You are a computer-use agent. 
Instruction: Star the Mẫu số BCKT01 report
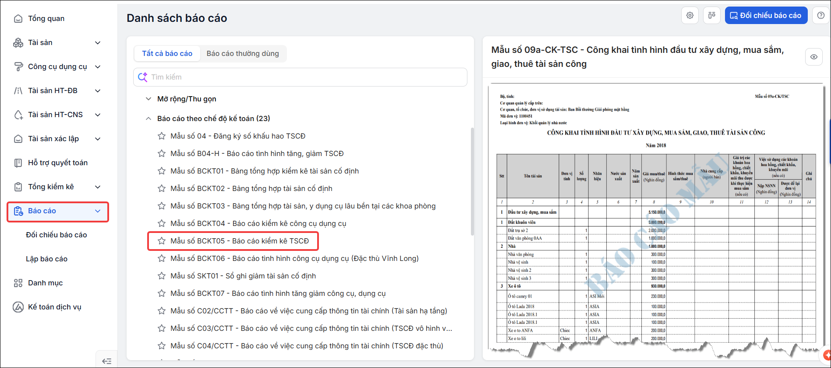point(162,171)
